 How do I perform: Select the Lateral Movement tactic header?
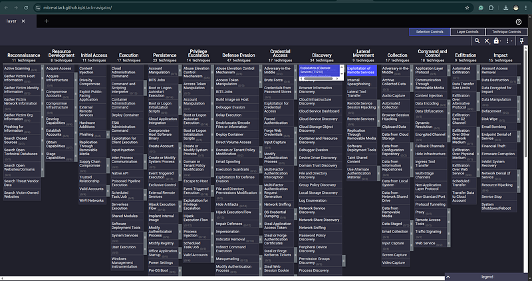(363, 53)
